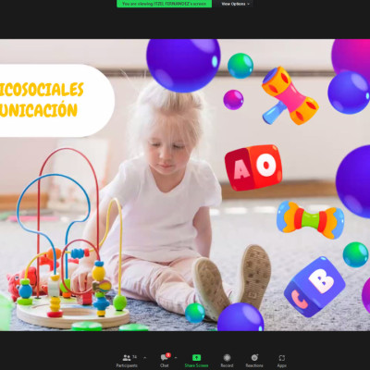This screenshot has width=370, height=370.
Task: Click the blue C B letter block
Action: coord(314,287)
